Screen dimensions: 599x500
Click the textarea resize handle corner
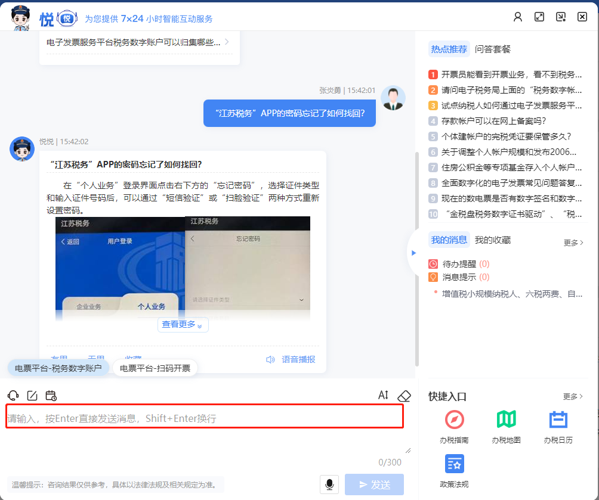tap(408, 451)
